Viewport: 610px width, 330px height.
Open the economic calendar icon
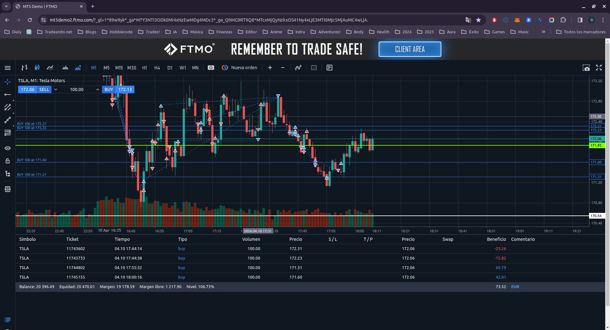pyautogui.click(x=314, y=68)
